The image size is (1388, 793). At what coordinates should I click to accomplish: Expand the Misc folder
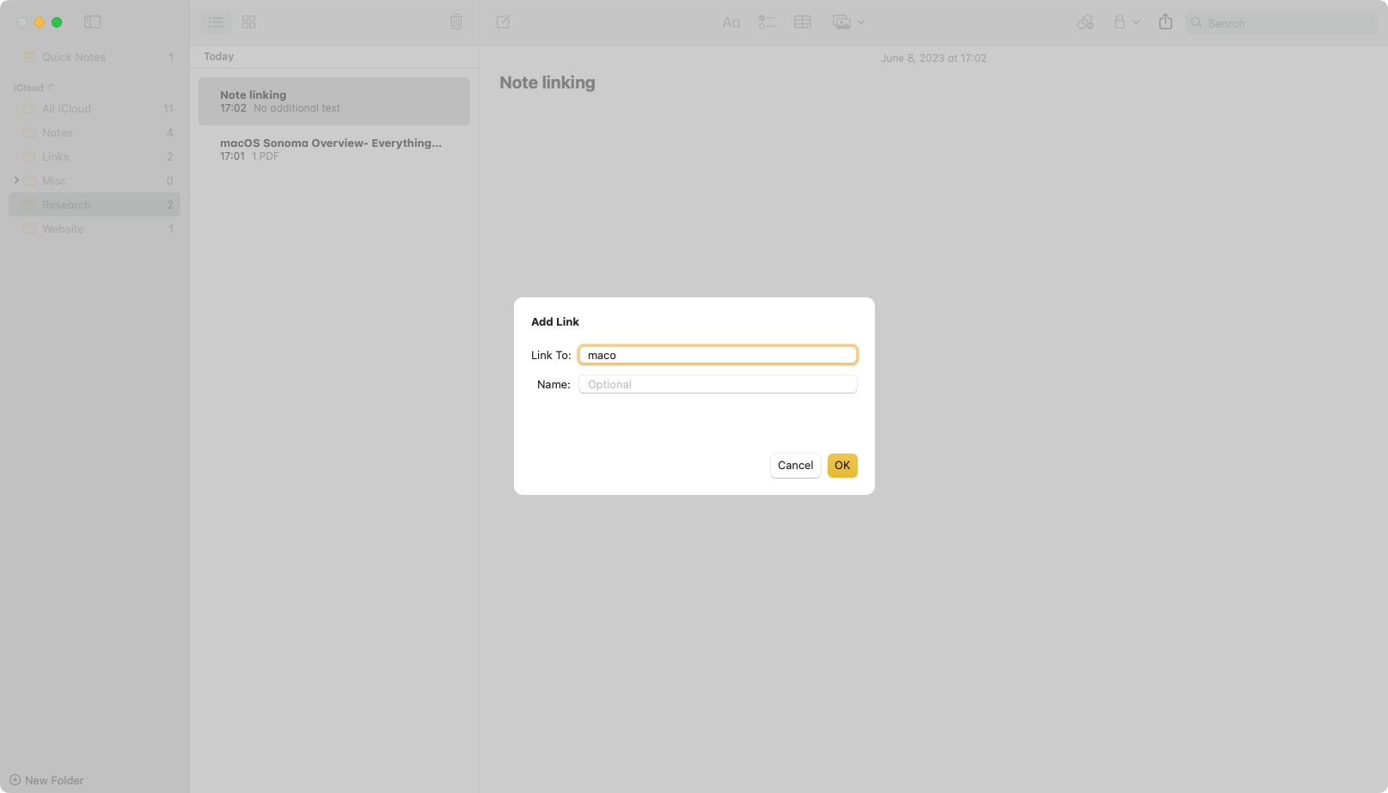click(16, 180)
